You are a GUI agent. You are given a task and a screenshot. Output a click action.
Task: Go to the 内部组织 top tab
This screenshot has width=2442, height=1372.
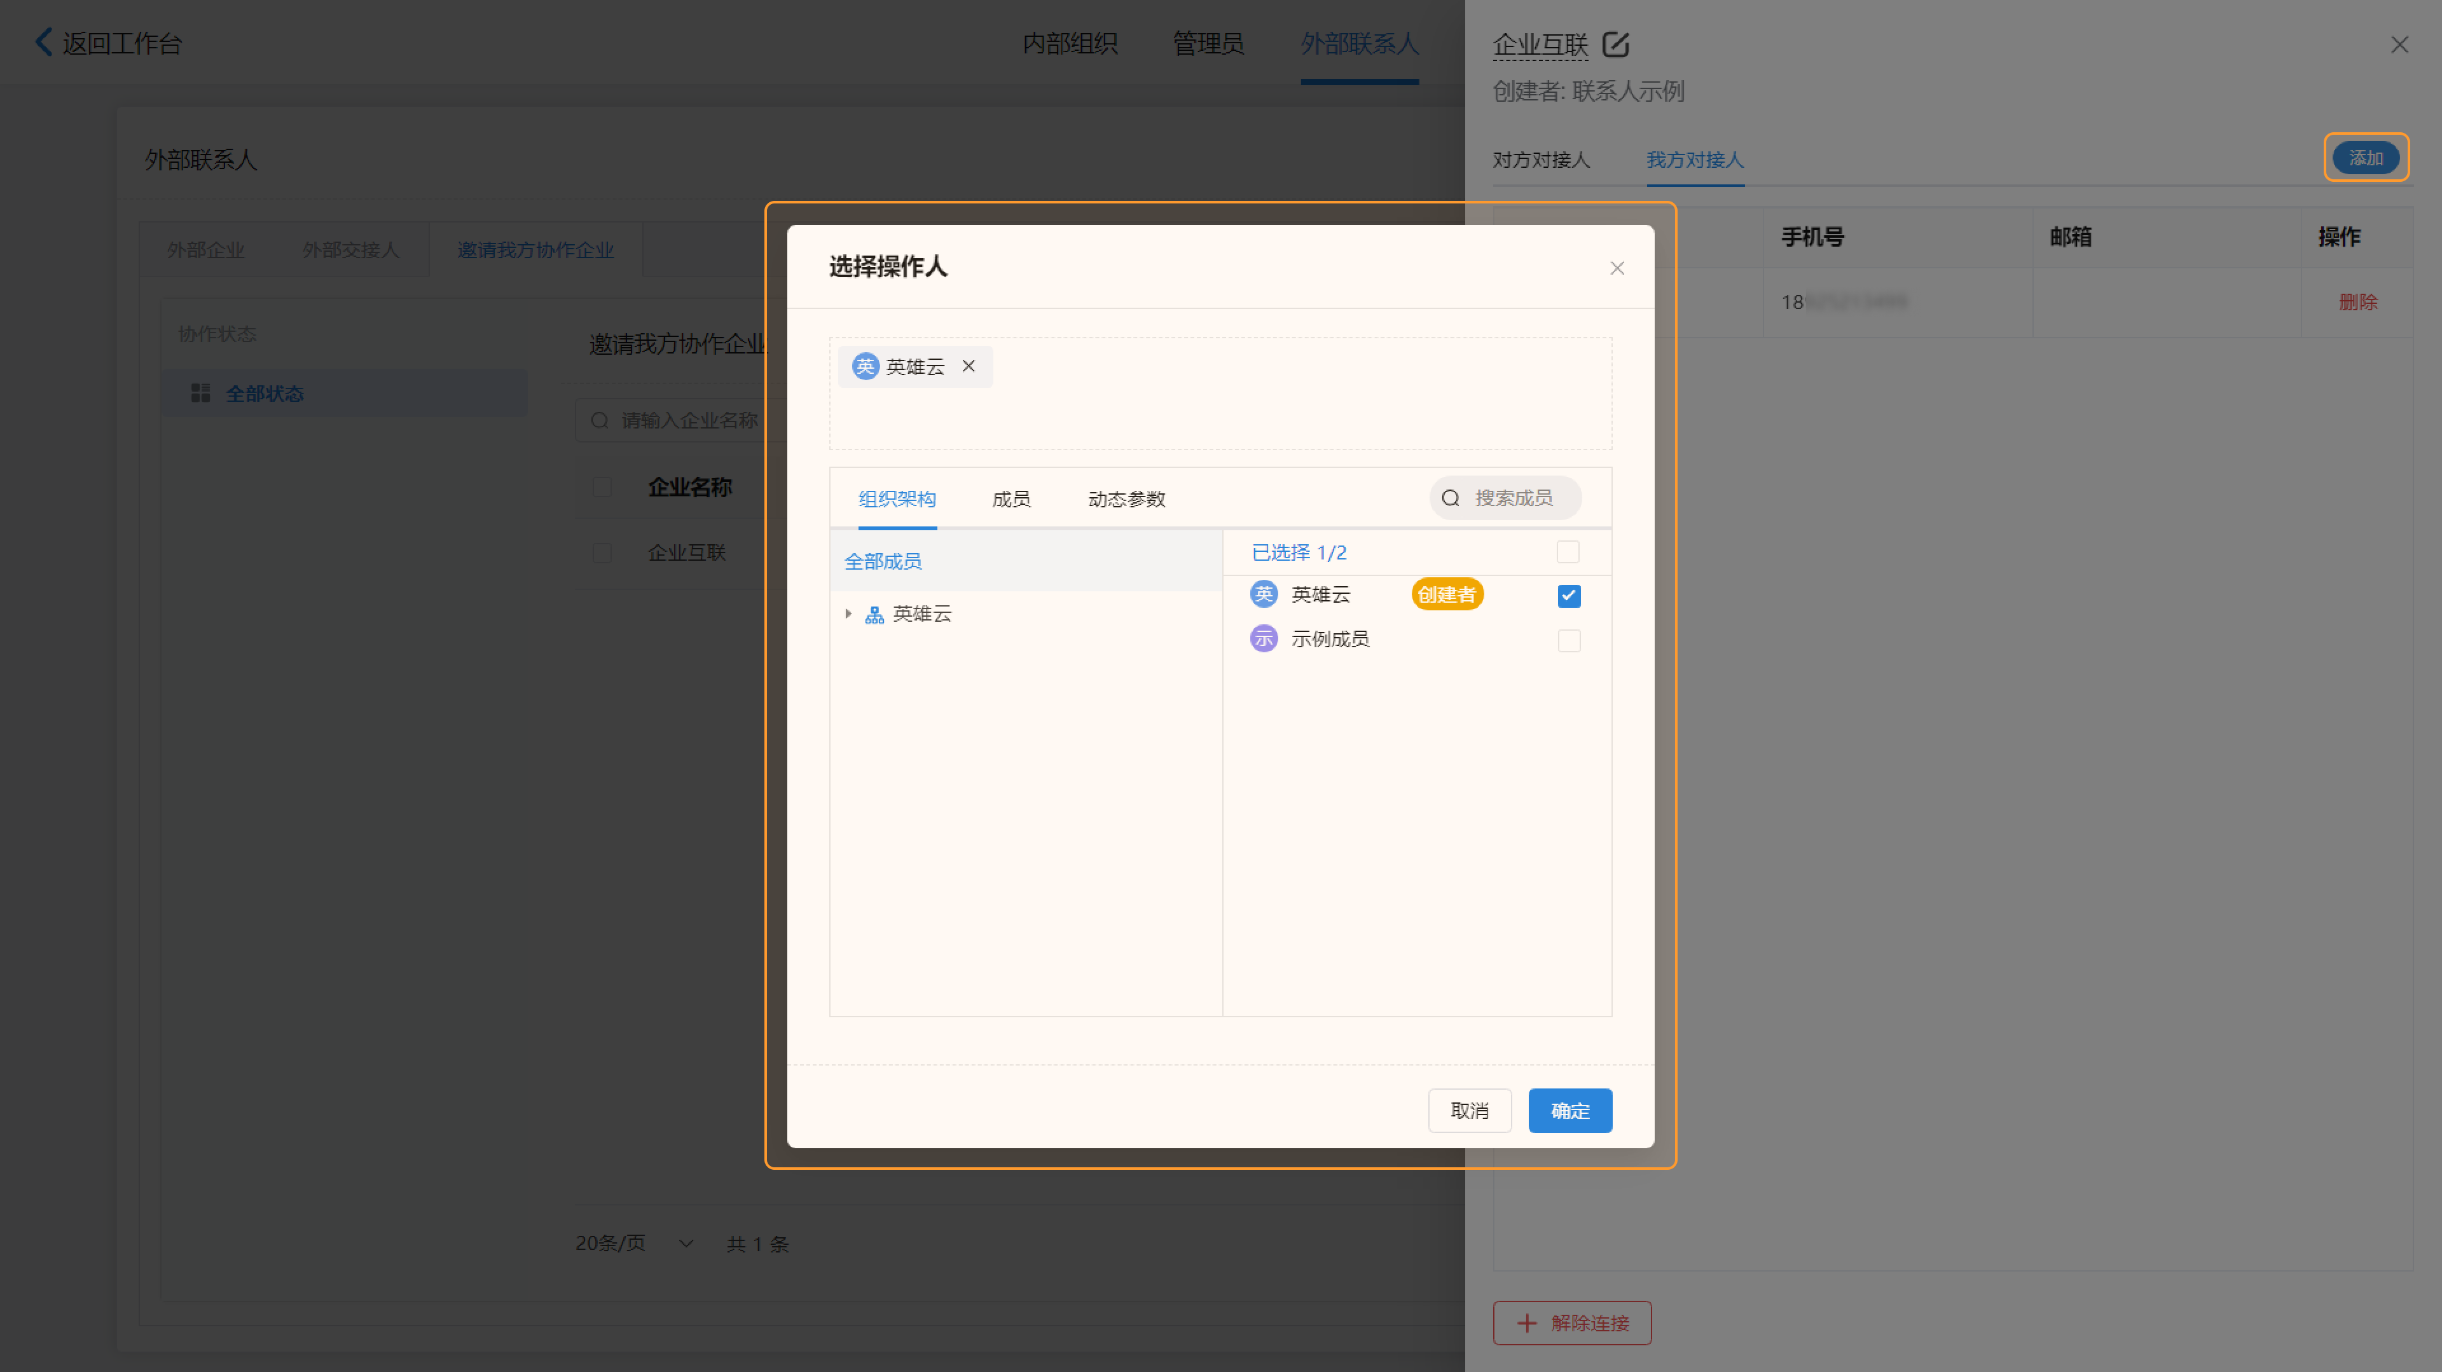click(1069, 43)
